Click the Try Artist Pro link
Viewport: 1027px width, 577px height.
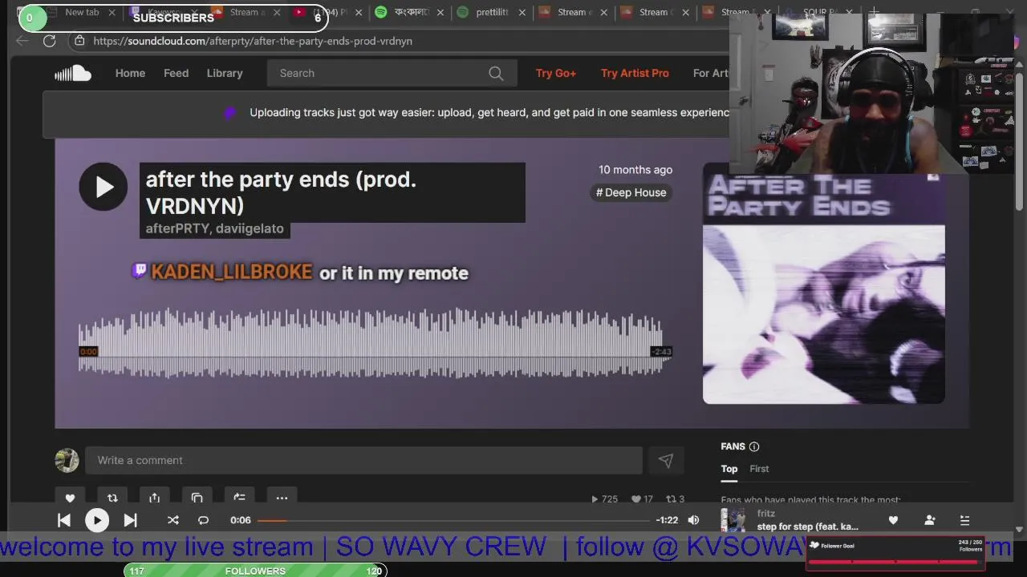pos(635,73)
